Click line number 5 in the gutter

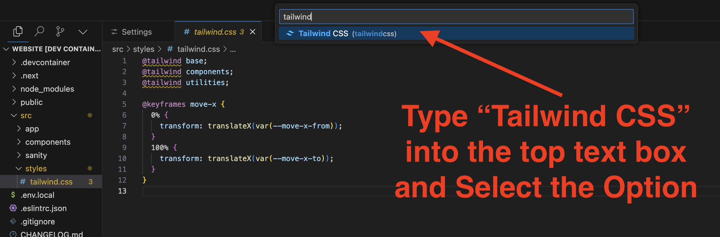coord(124,104)
